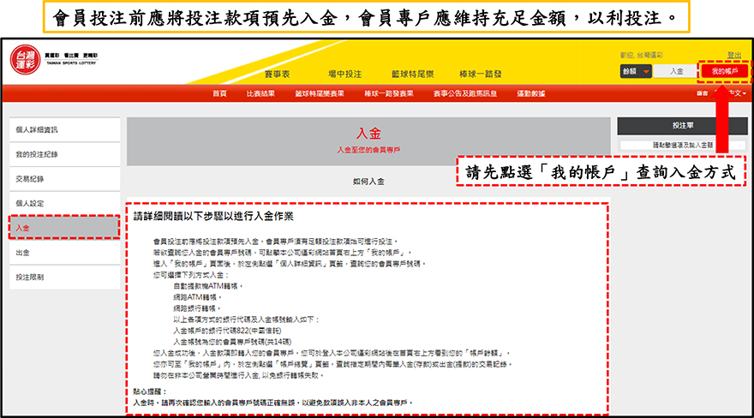Open the 場中投注 tab

[x=345, y=75]
